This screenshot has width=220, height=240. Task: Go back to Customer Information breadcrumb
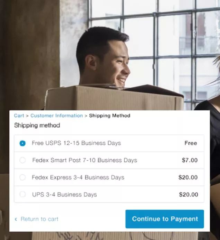56,115
